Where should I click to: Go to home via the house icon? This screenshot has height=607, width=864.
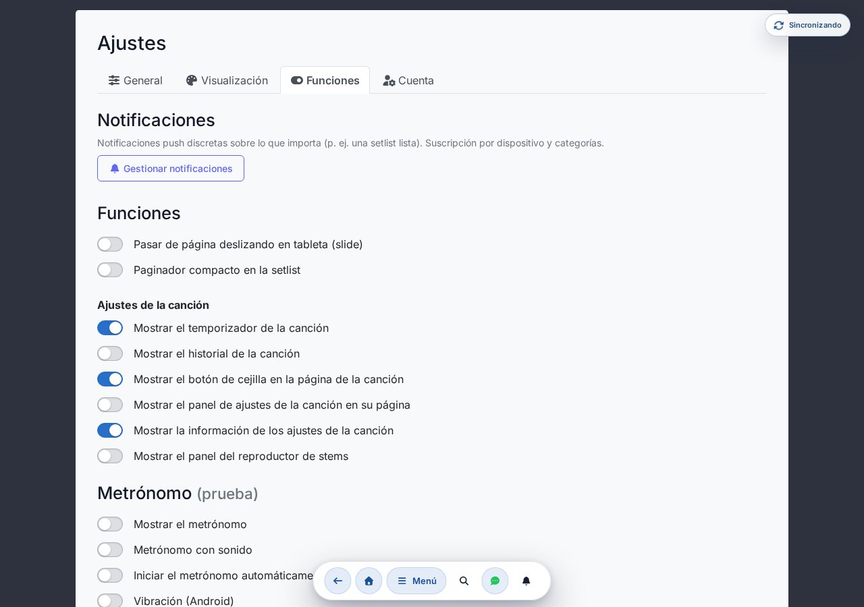[x=369, y=581]
